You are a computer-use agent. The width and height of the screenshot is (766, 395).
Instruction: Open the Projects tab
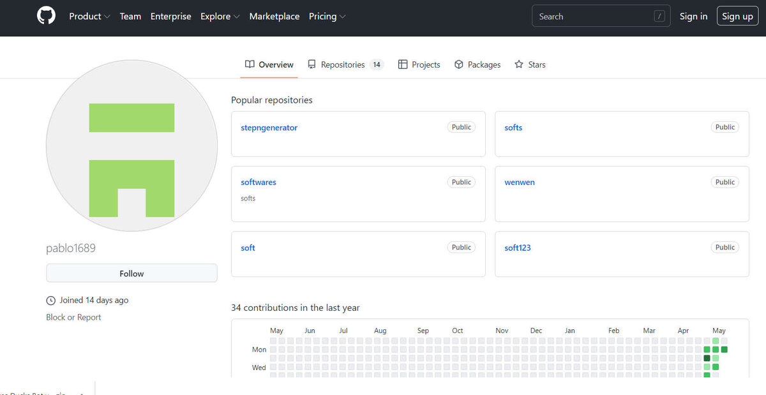[x=419, y=64]
